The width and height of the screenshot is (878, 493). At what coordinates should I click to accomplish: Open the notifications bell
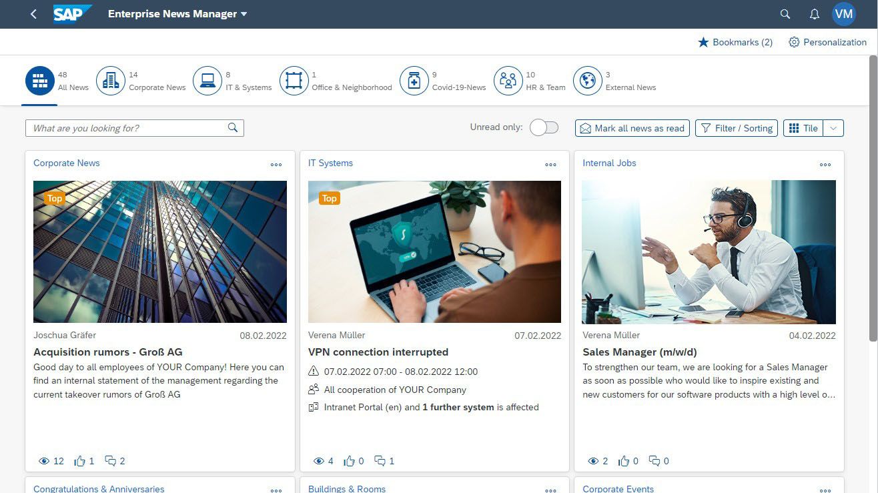814,14
